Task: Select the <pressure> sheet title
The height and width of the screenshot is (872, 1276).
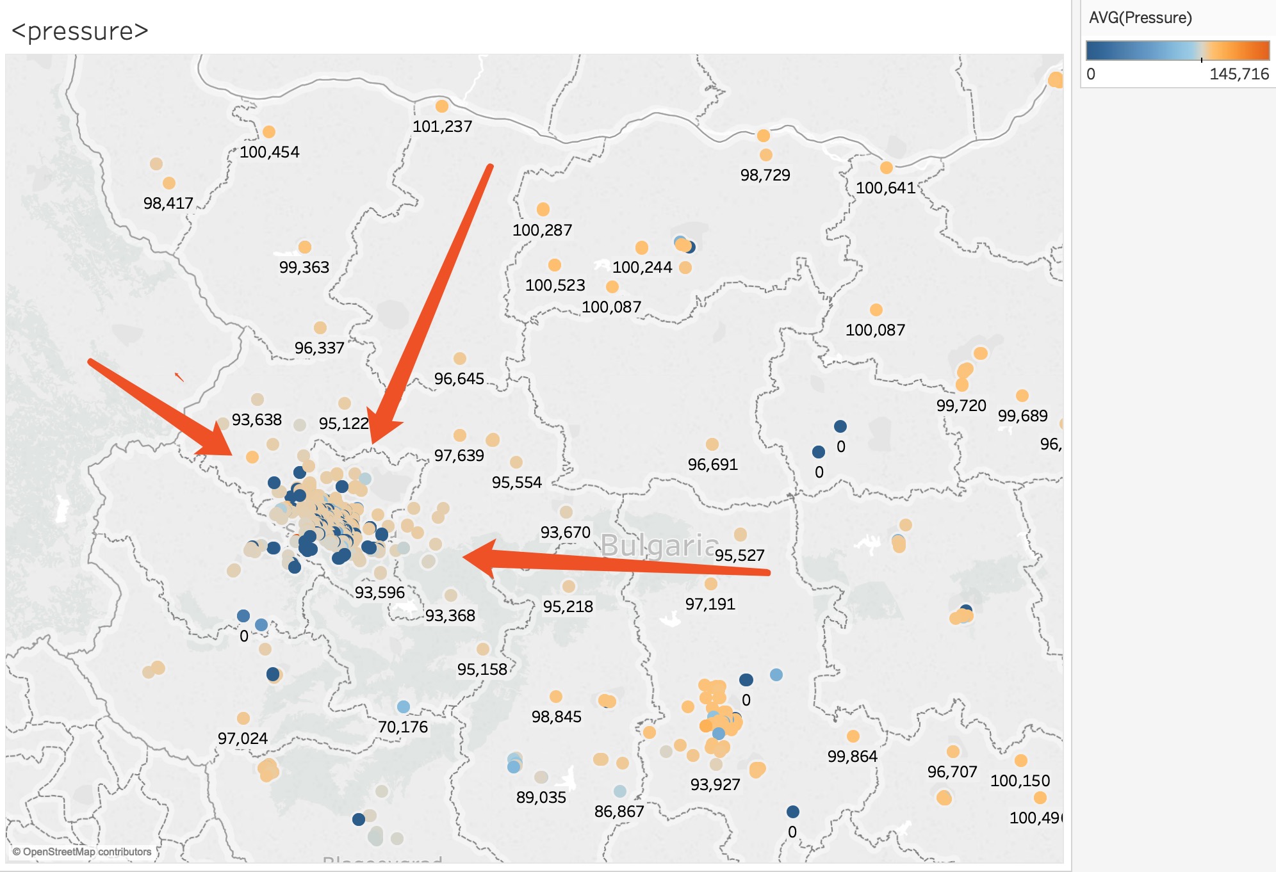Action: [80, 31]
